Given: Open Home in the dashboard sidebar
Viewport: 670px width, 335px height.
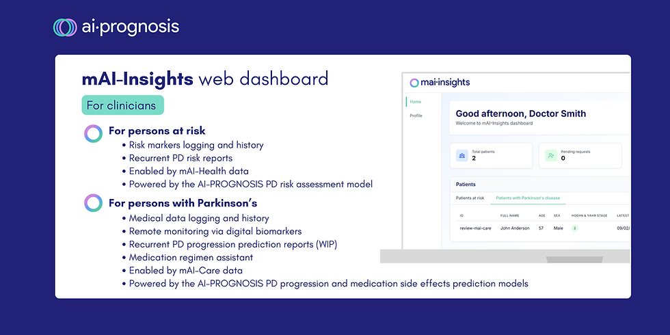Looking at the screenshot, I should (x=416, y=102).
